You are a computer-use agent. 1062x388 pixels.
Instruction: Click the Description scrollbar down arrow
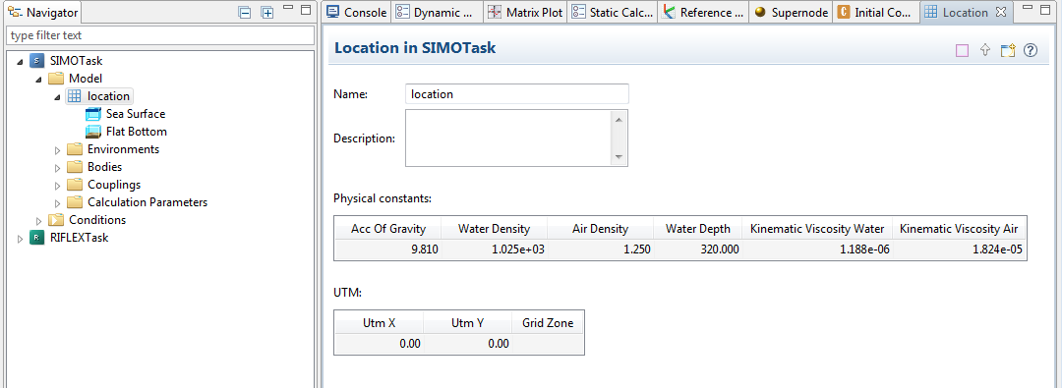pos(618,156)
